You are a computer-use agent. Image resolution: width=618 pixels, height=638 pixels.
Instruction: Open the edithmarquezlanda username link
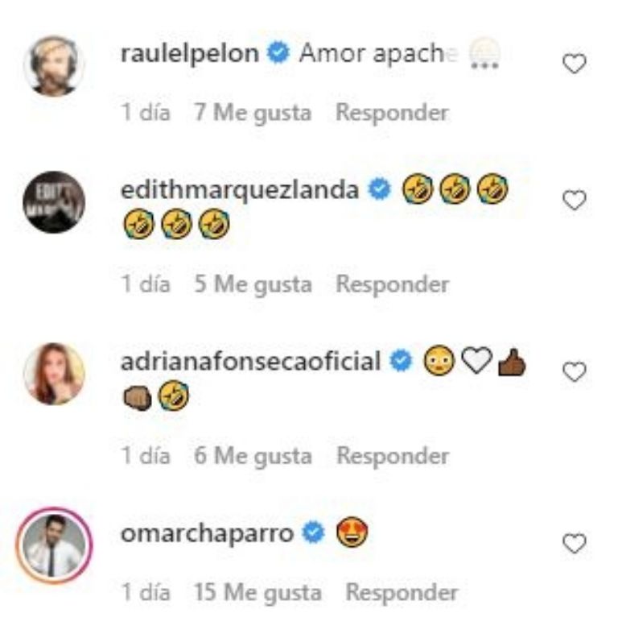click(x=240, y=190)
